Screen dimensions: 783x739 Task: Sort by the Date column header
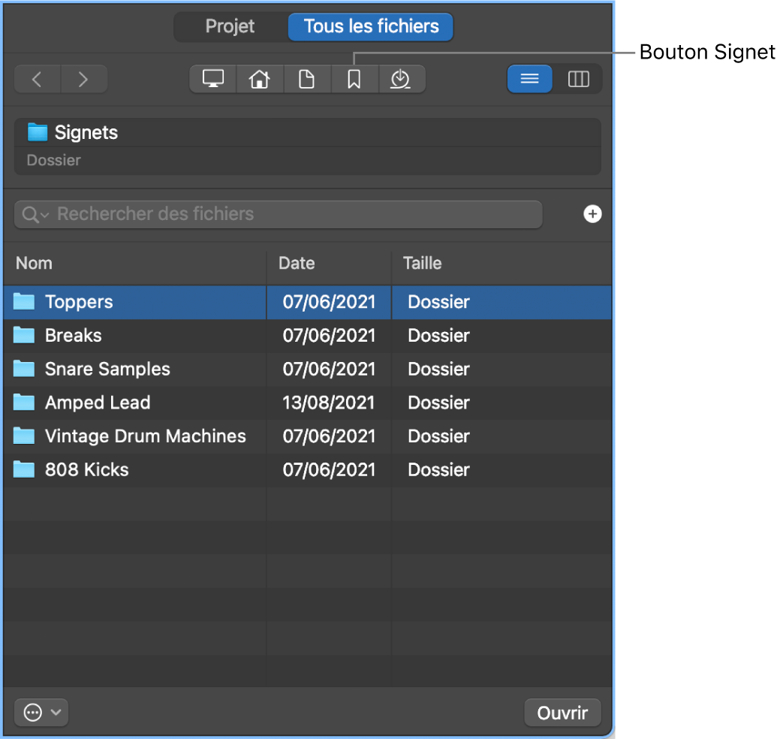pos(297,263)
